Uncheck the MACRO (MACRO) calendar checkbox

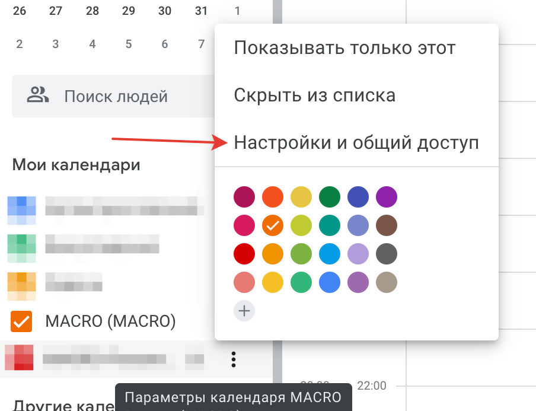click(x=21, y=321)
